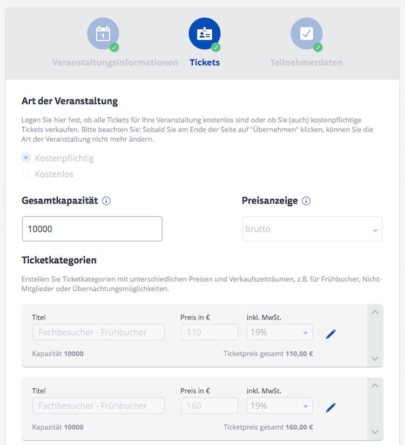Viewport: 405px width, 445px height.
Task: Click the price field showing 110
Action: pyautogui.click(x=209, y=333)
